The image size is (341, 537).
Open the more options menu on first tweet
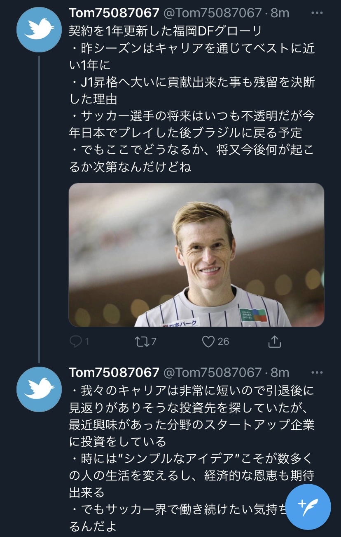tap(317, 13)
